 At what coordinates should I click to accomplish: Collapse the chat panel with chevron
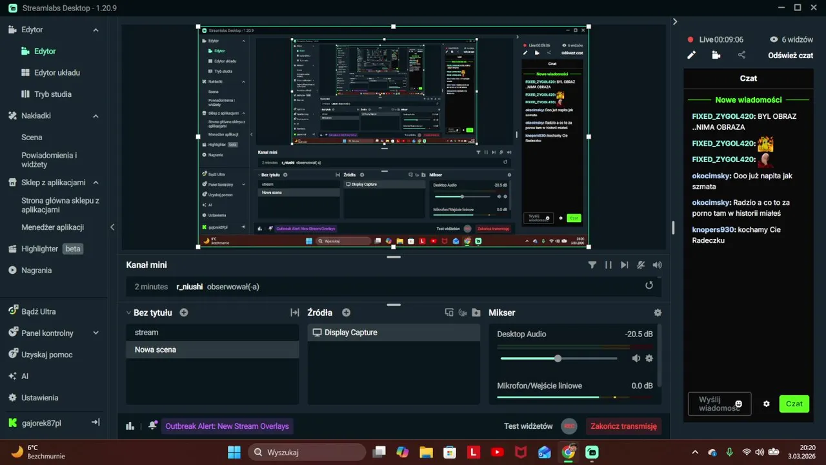pyautogui.click(x=675, y=21)
